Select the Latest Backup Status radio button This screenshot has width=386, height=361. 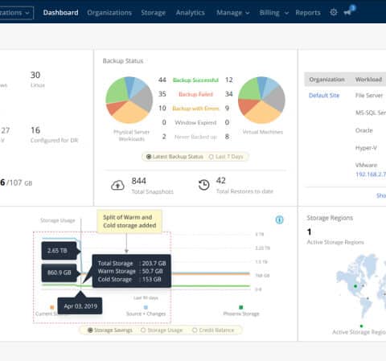click(x=149, y=157)
